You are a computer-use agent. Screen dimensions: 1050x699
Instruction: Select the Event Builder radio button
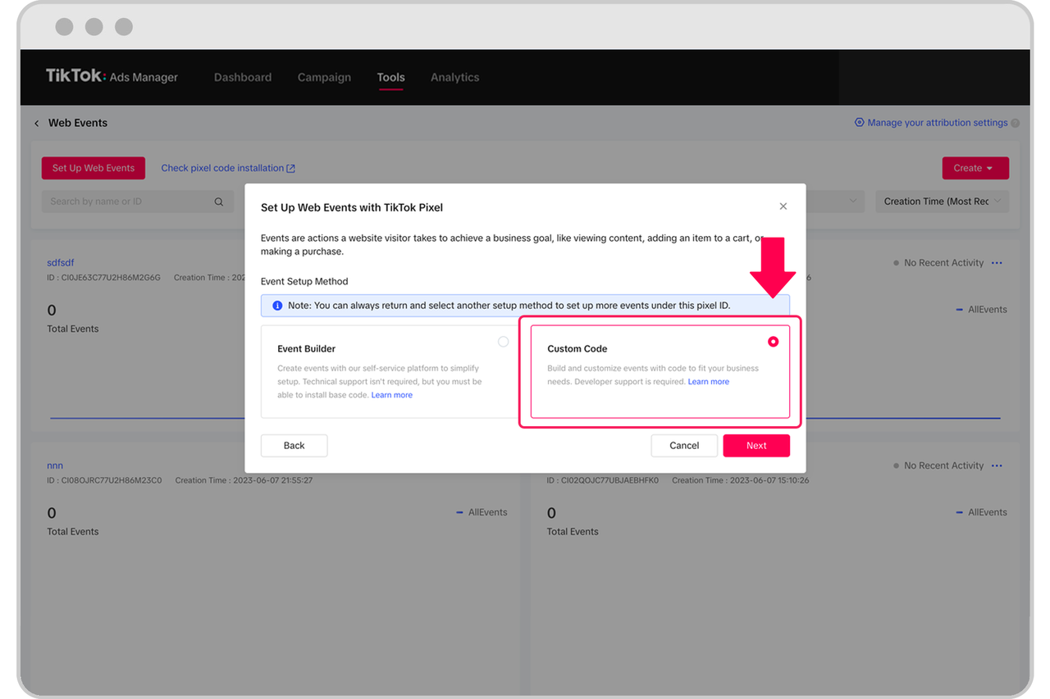[503, 342]
